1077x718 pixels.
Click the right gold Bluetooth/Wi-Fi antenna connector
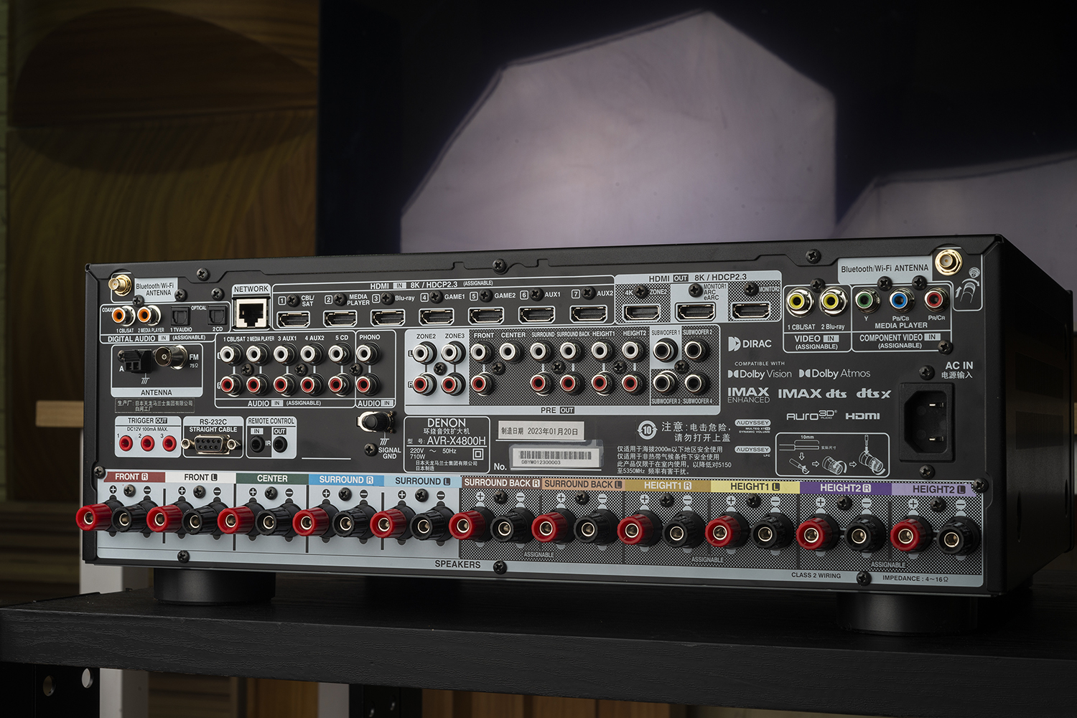click(x=948, y=262)
